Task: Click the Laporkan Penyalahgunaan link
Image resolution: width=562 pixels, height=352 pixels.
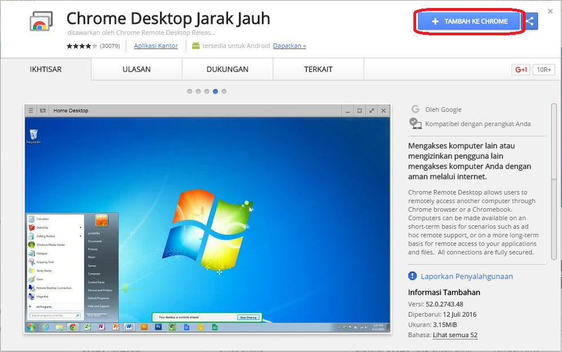Action: click(467, 276)
